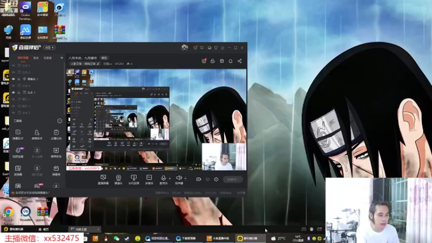
Task: Open the notification bell icon
Action: (231, 61)
